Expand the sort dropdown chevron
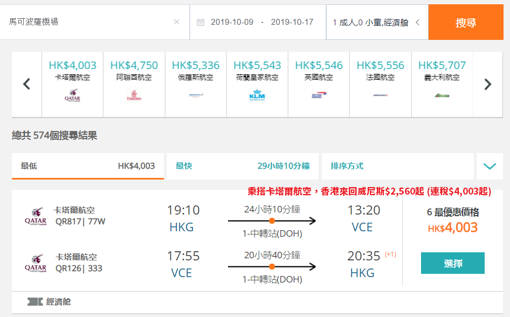The width and height of the screenshot is (510, 317). [x=490, y=166]
